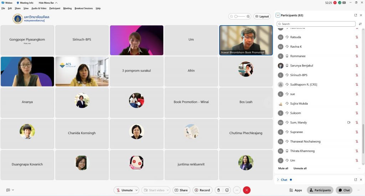Toggle the Chat panel button
The height and width of the screenshot is (196, 365).
[x=344, y=190]
